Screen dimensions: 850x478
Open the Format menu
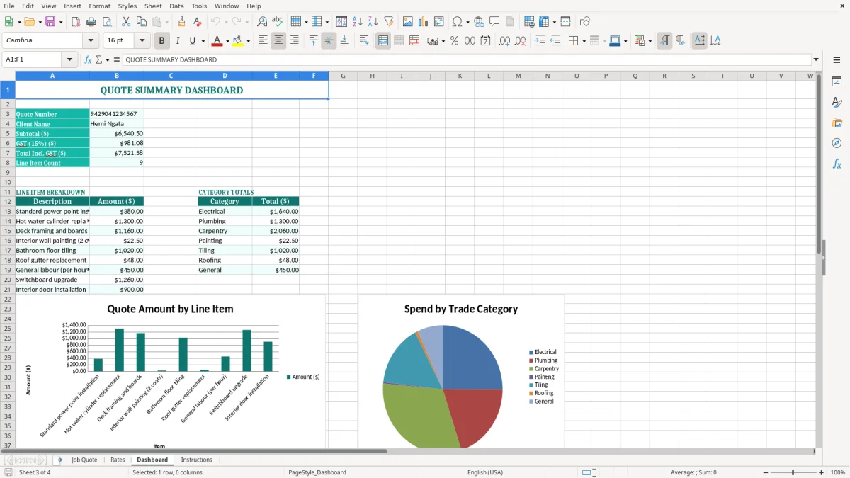(x=99, y=6)
